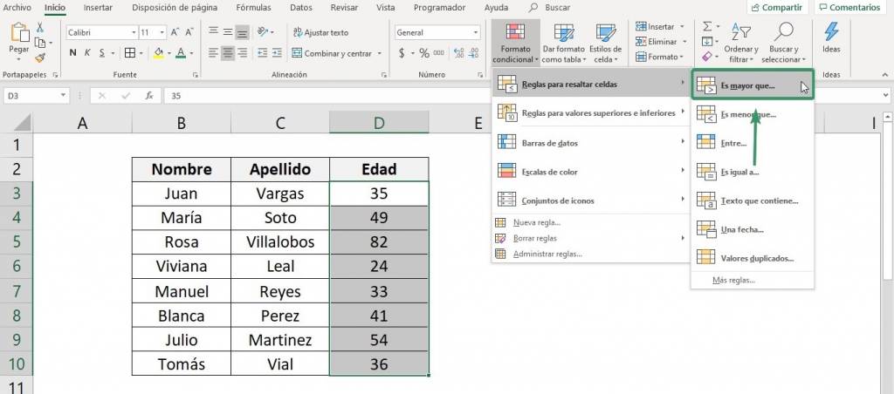This screenshot has width=894, height=394.
Task: Expand the Name Box dropdown arrow
Action: (x=63, y=96)
